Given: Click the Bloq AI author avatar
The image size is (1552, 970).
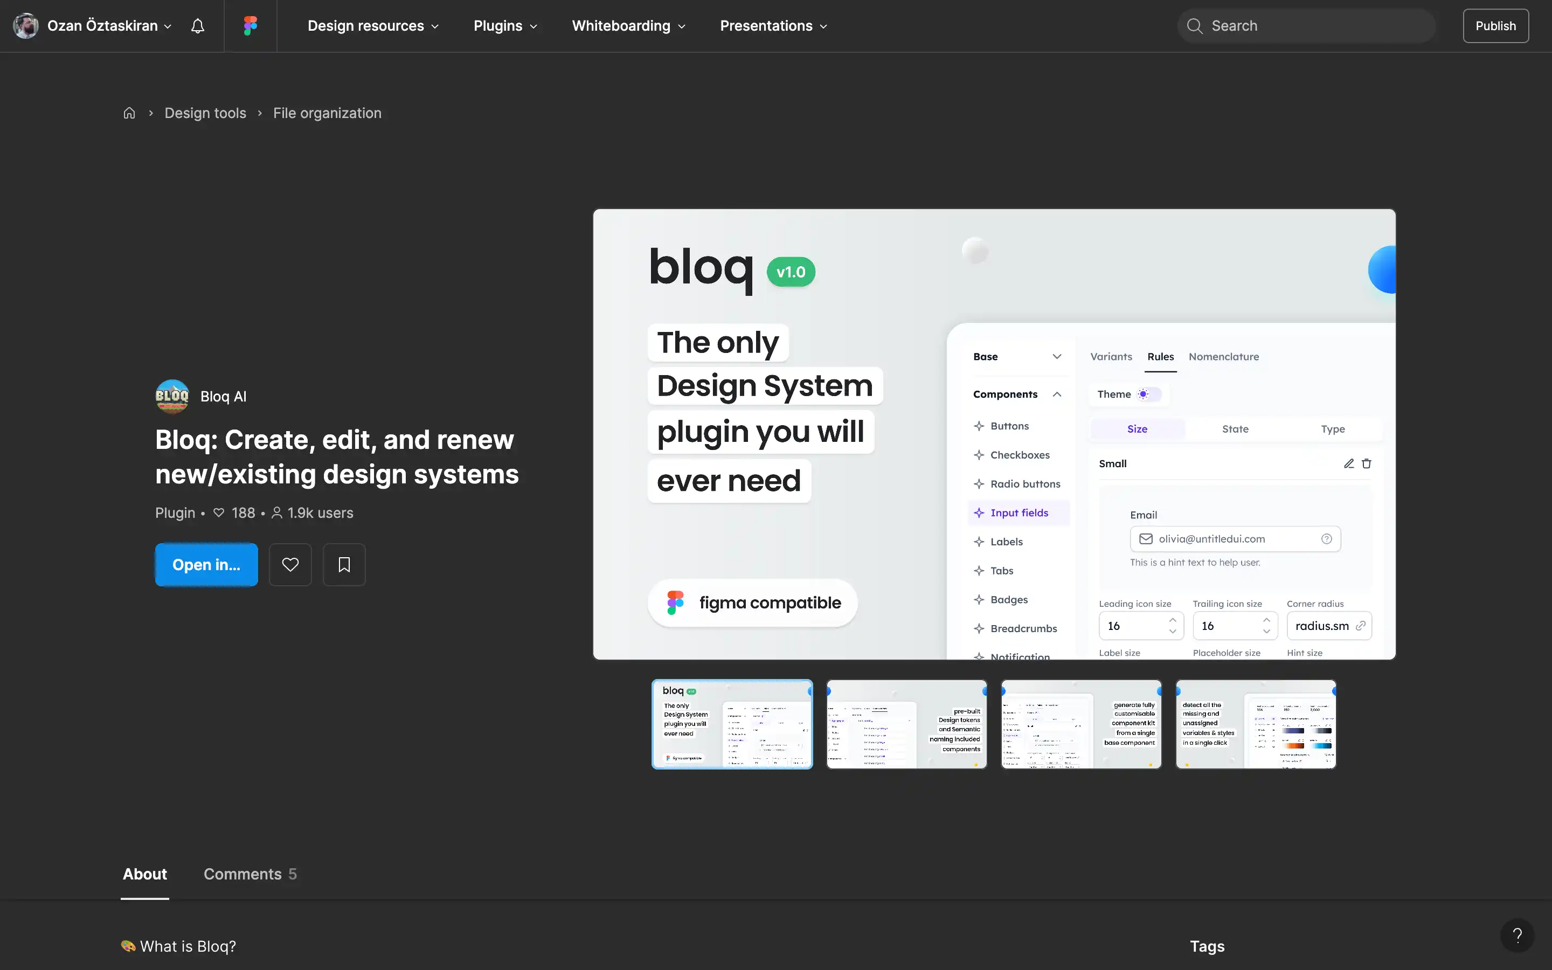Looking at the screenshot, I should pos(172,397).
